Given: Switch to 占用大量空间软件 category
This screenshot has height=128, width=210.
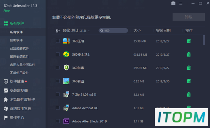Looking at the screenshot, I should coord(23,64).
